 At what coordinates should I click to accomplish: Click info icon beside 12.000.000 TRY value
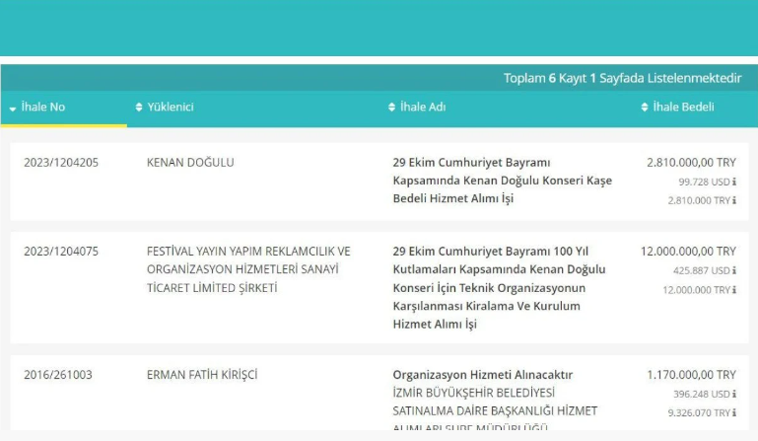[x=734, y=290]
